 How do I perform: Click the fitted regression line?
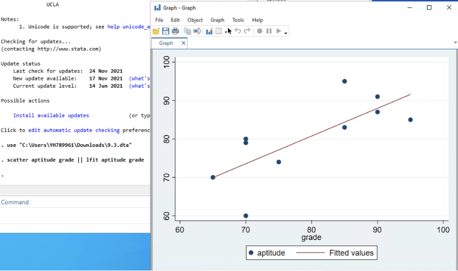click(x=312, y=136)
